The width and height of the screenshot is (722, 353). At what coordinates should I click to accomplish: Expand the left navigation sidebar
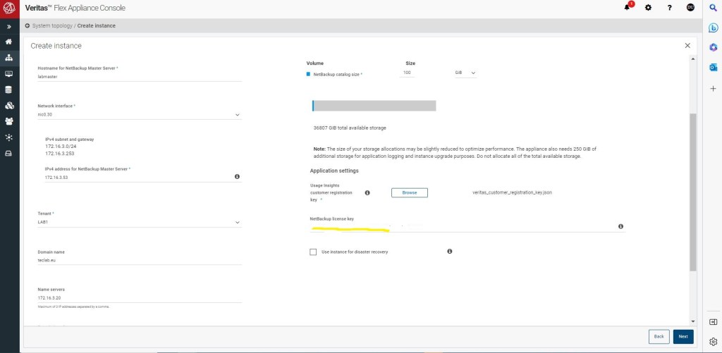[8, 26]
